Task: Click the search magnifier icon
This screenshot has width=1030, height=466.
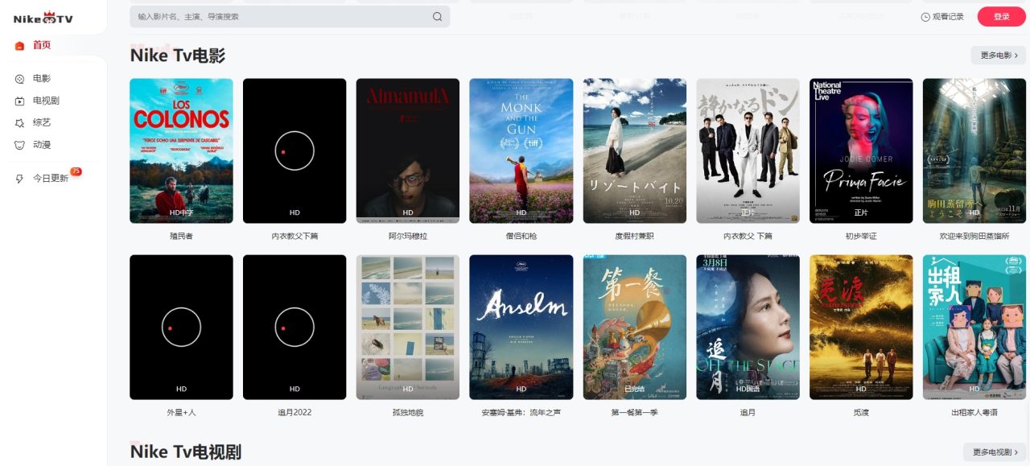Action: tap(437, 17)
